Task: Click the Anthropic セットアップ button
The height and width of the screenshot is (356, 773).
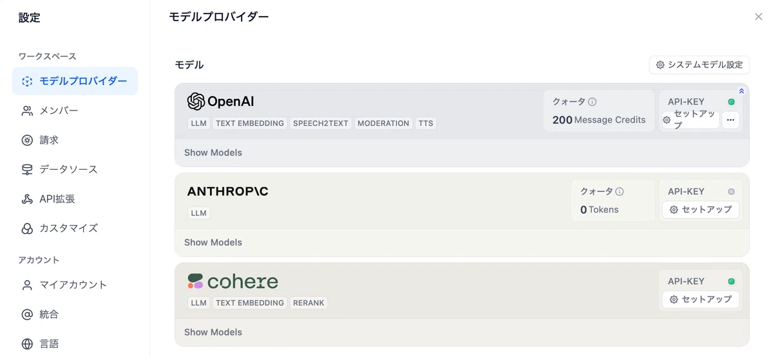Action: coord(701,209)
